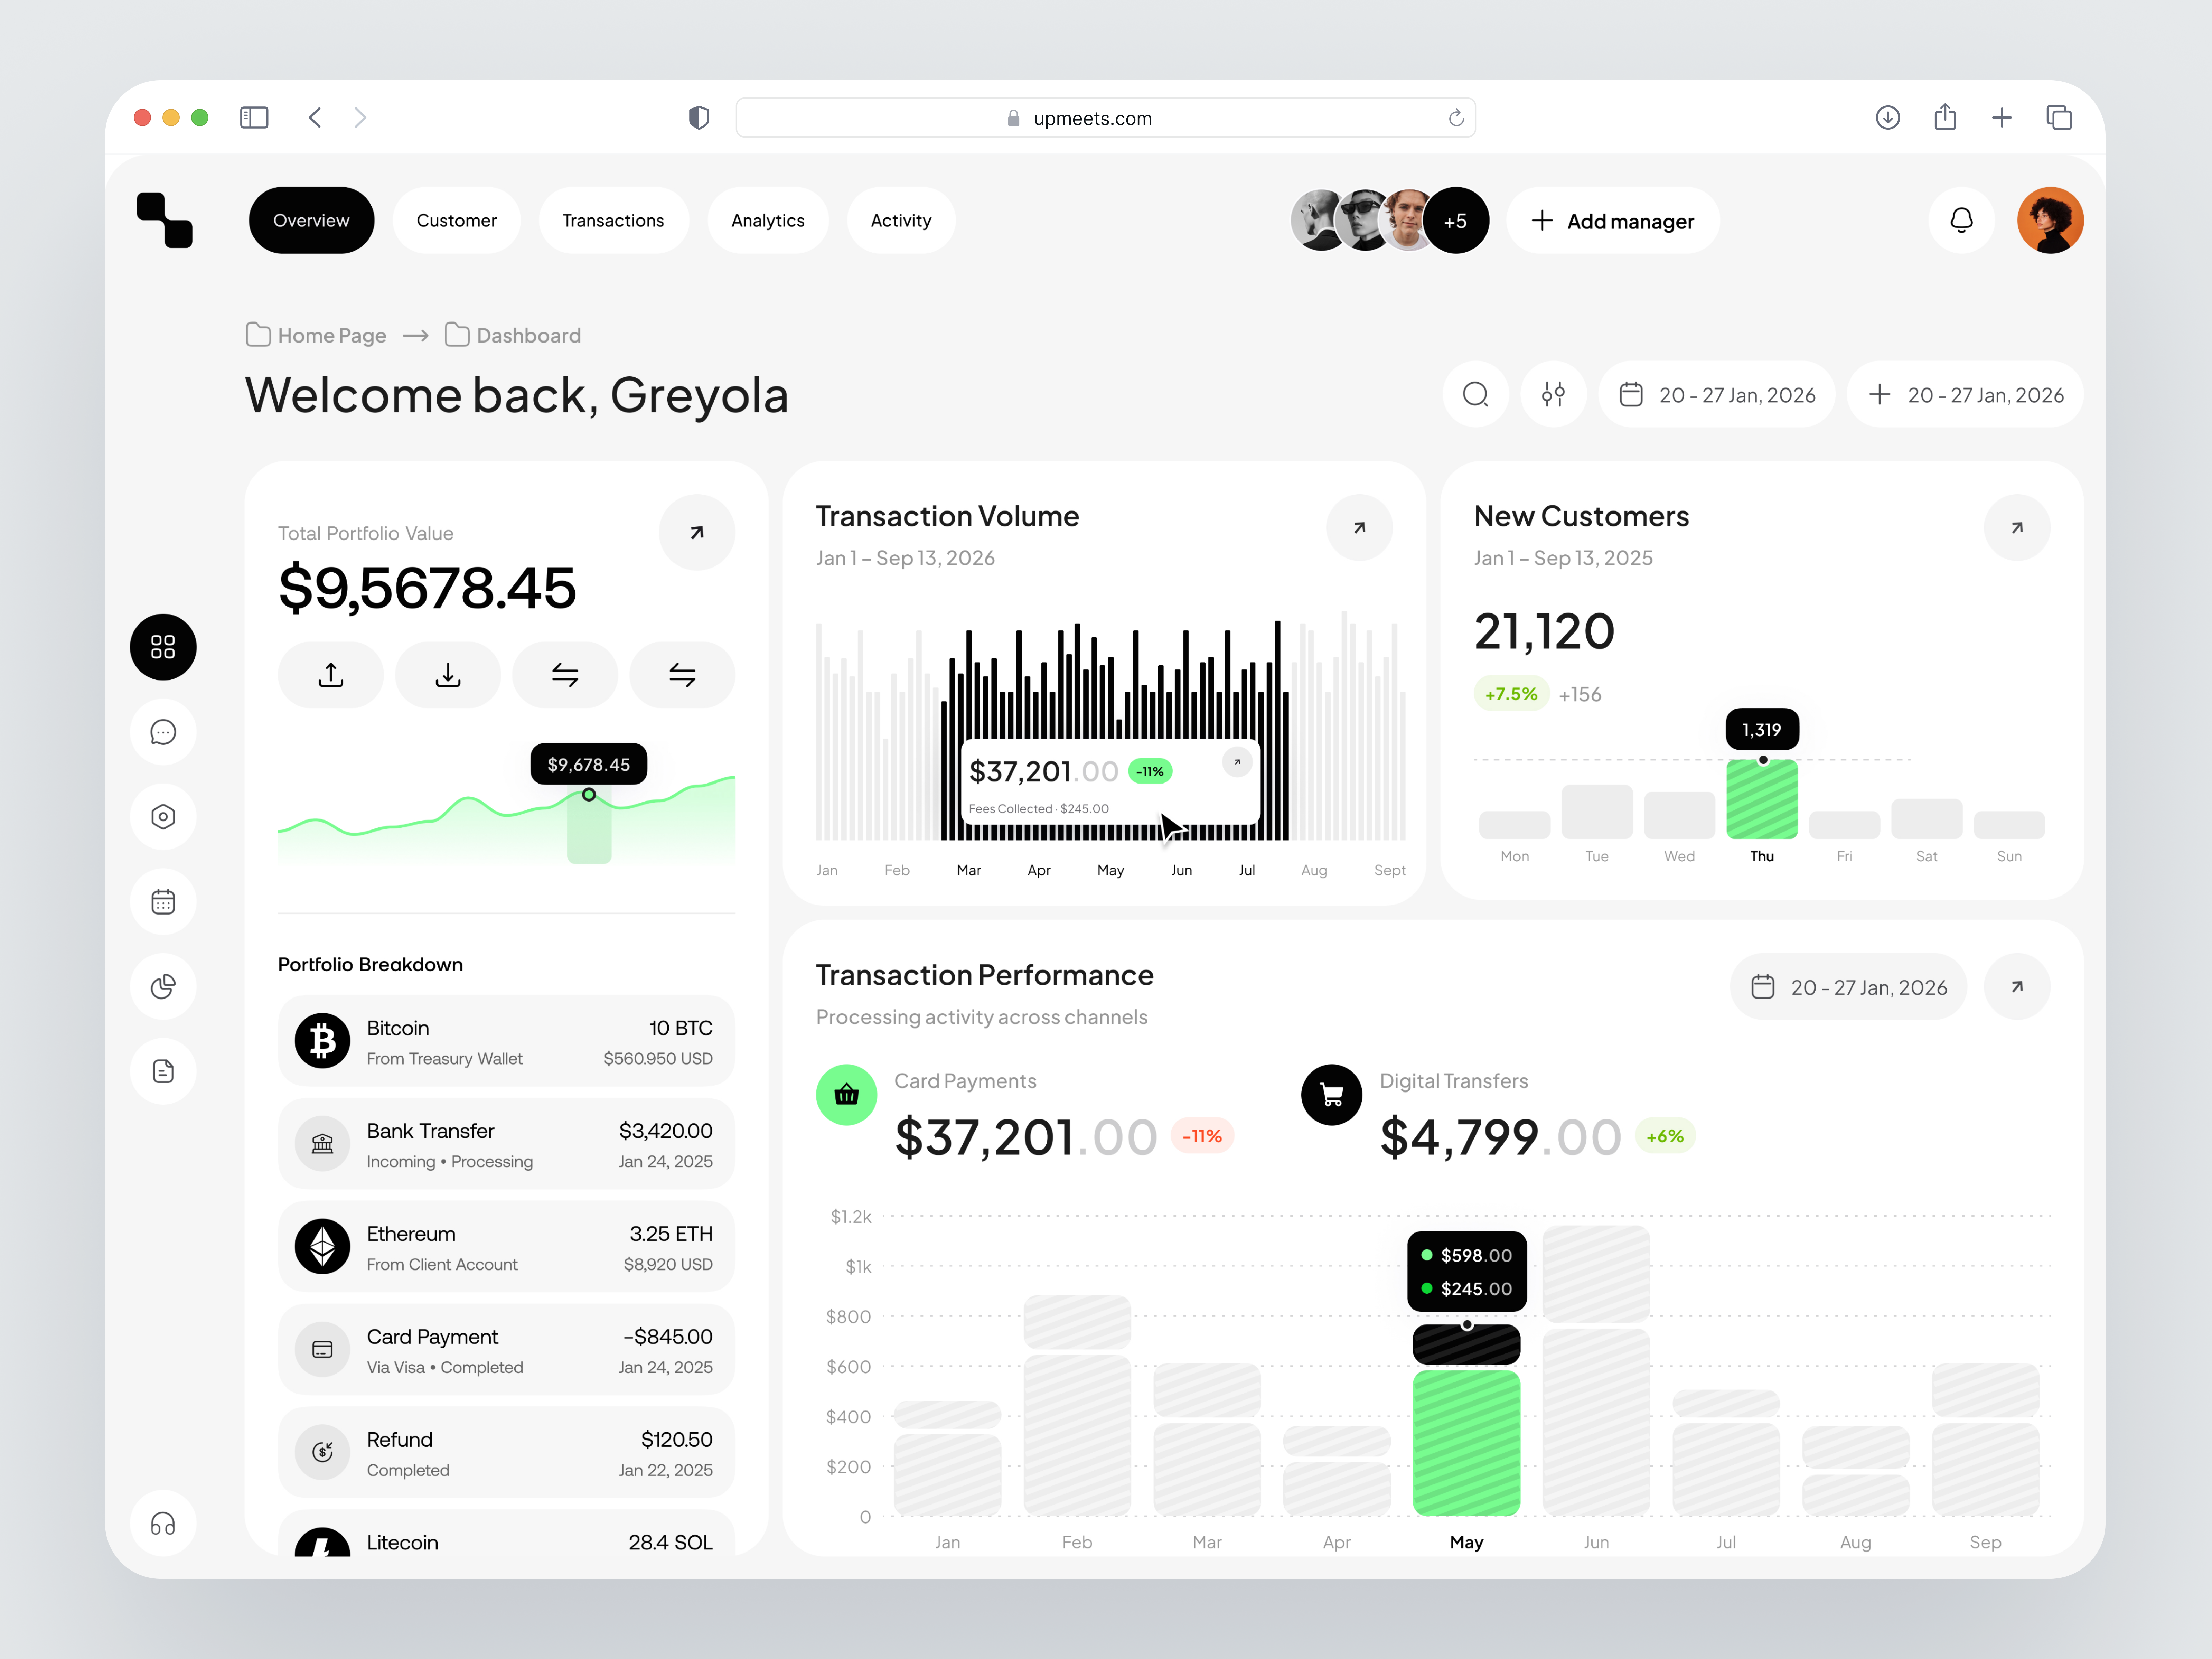
Task: Click the browser share icon
Action: tap(1945, 117)
